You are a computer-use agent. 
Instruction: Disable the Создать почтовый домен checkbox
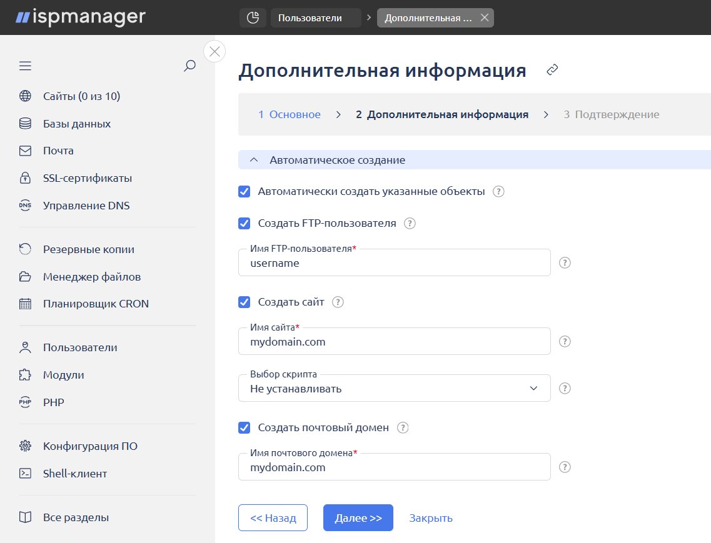click(x=245, y=428)
